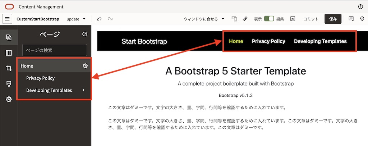The width and height of the screenshot is (368, 146).
Task: Click the Home page settings gear
Action: pos(85,66)
